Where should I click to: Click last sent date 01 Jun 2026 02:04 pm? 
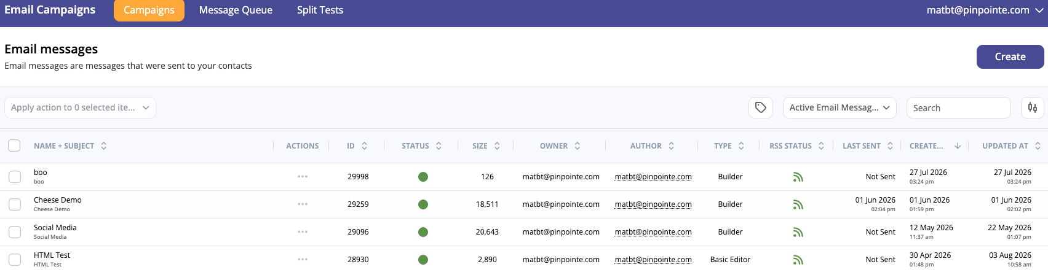(x=875, y=204)
